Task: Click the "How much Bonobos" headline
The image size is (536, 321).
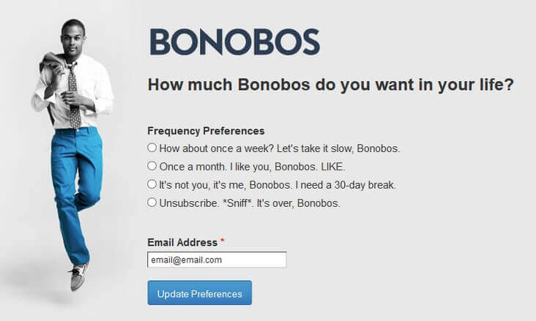Action: (330, 84)
